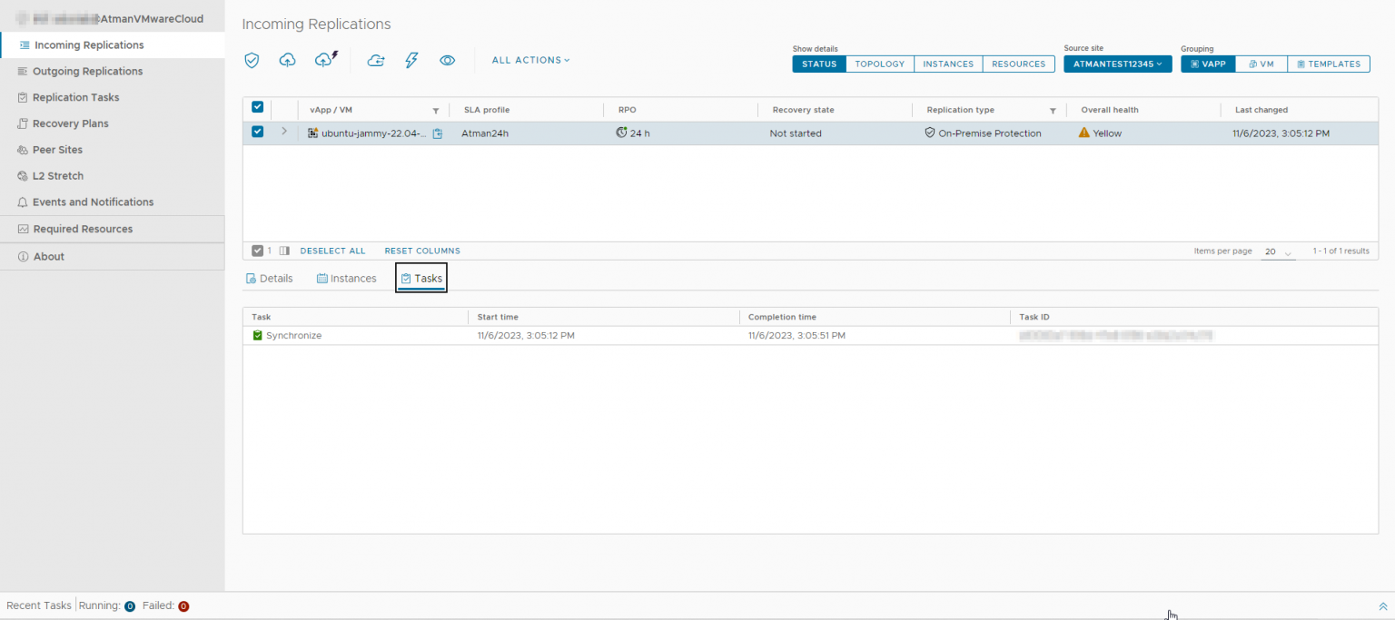This screenshot has height=620, width=1395.
Task: Click the shield protection icon in toolbar
Action: [x=252, y=60]
